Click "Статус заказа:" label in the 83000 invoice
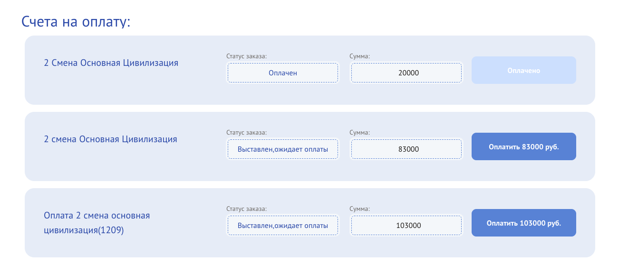This screenshot has width=638, height=264. click(x=247, y=132)
